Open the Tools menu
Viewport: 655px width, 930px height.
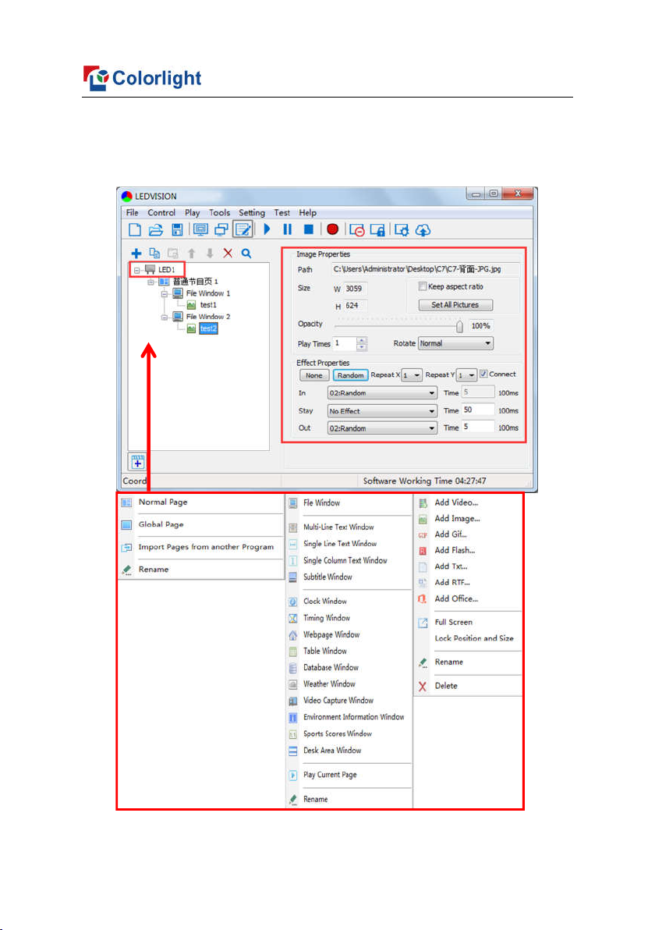[219, 212]
